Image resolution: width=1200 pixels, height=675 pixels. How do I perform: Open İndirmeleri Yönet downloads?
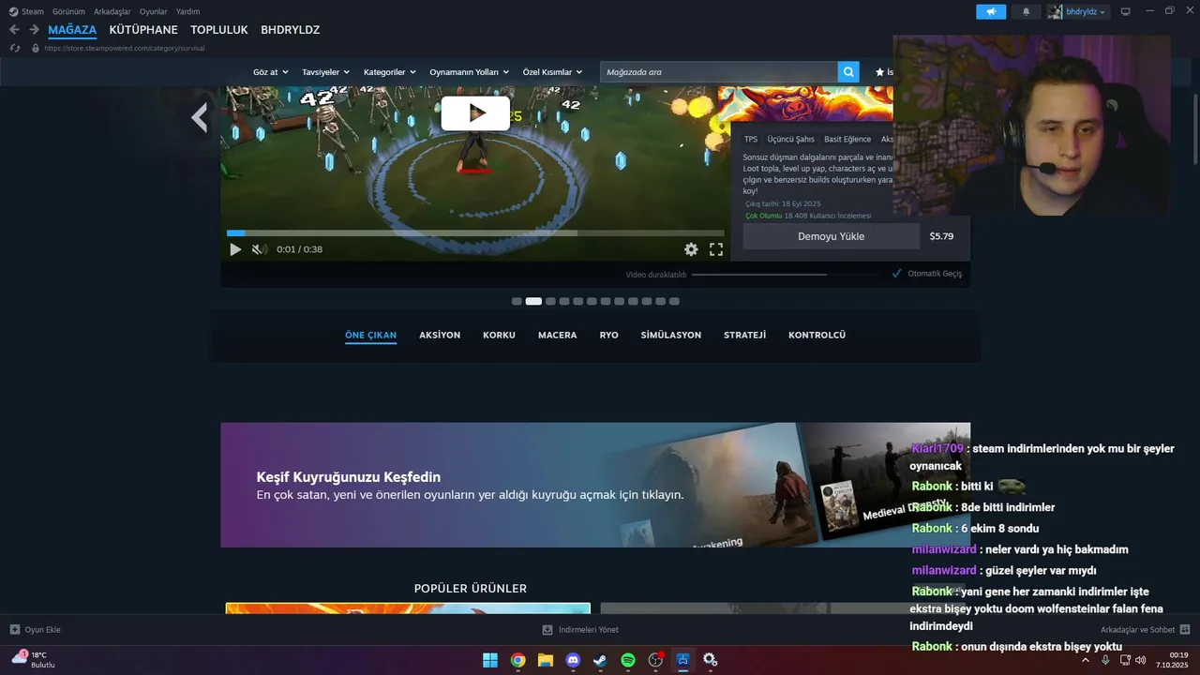(580, 630)
